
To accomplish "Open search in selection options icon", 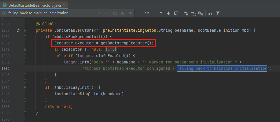I will pyautogui.click(x=210, y=13).
